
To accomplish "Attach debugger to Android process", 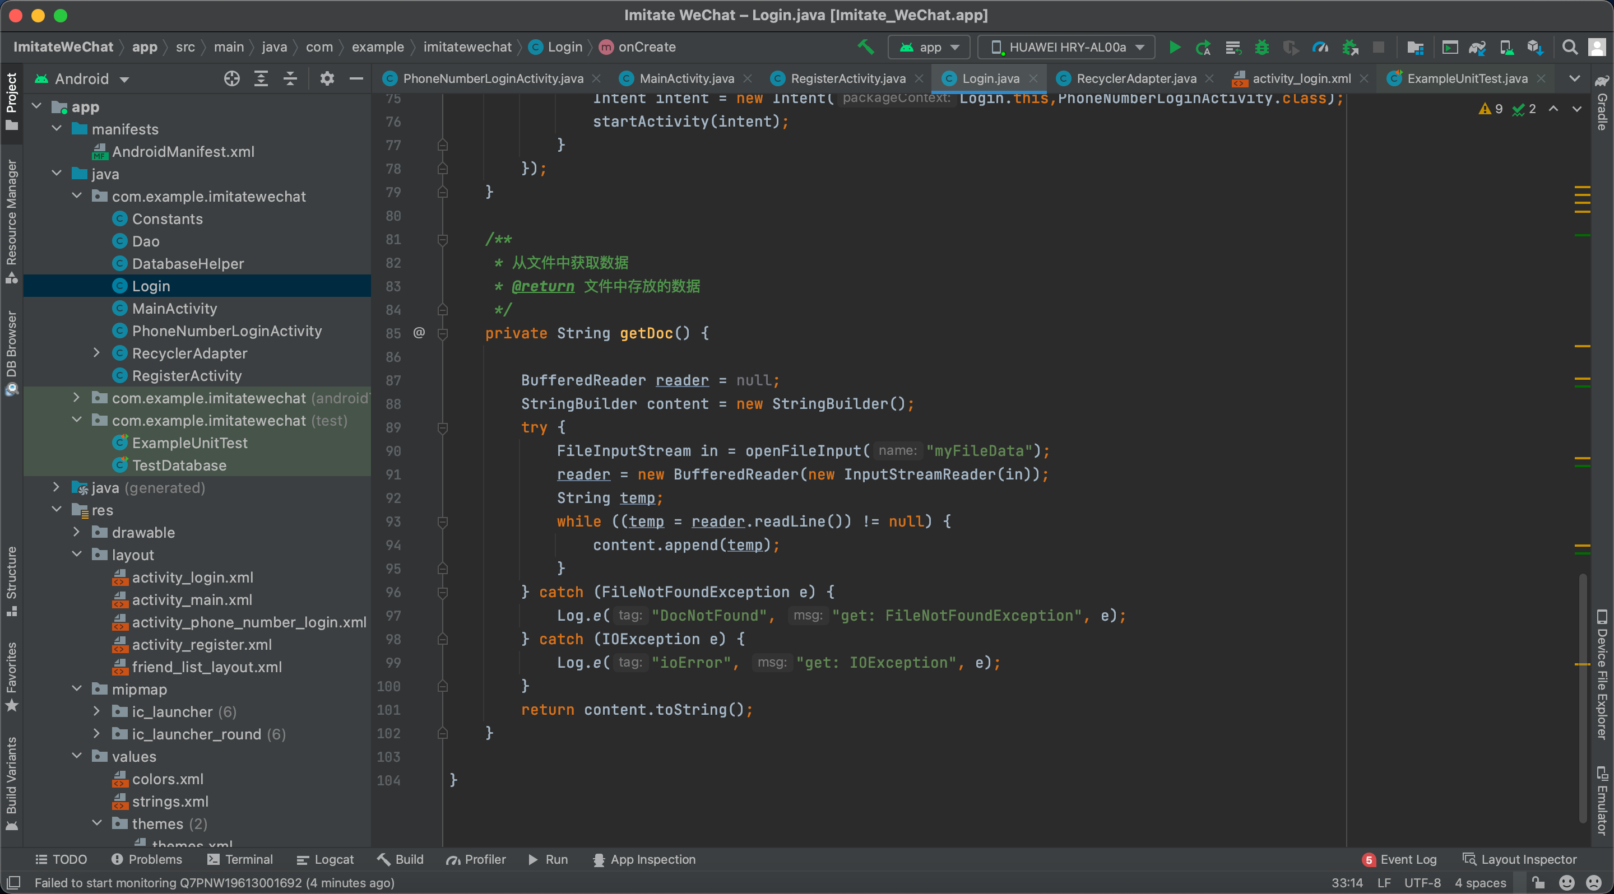I will [1350, 48].
